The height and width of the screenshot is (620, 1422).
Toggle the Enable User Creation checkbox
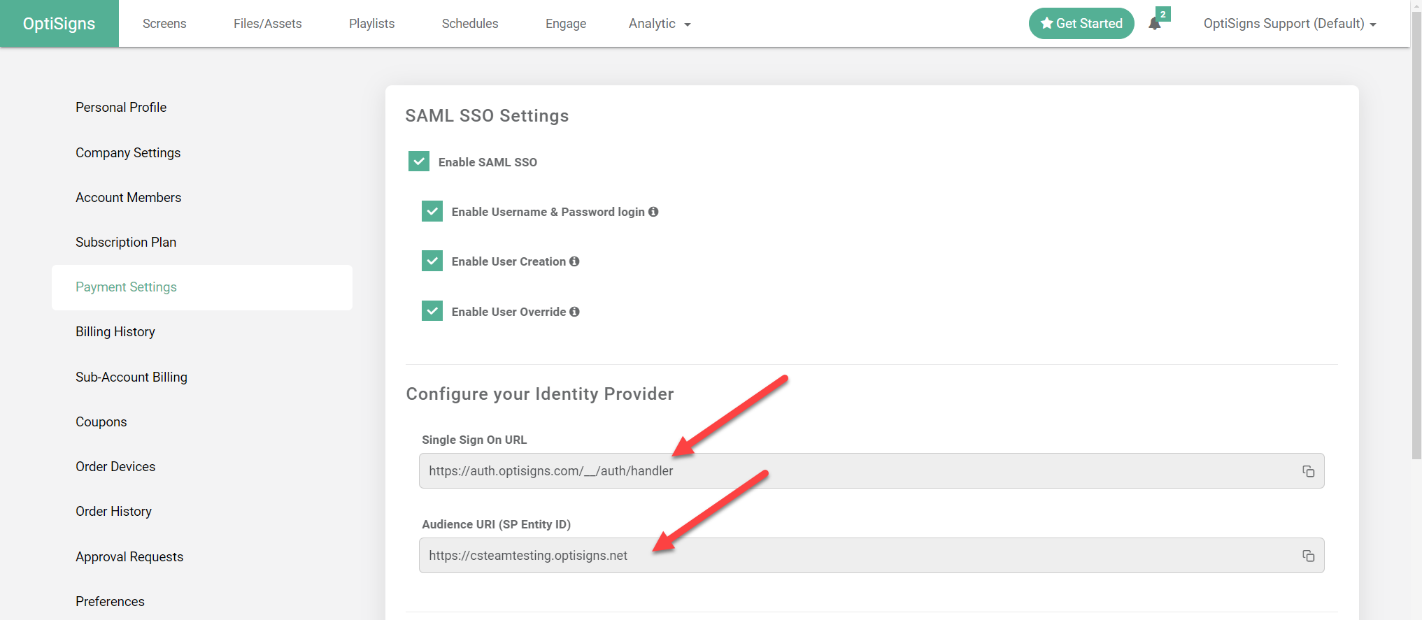[x=432, y=261]
